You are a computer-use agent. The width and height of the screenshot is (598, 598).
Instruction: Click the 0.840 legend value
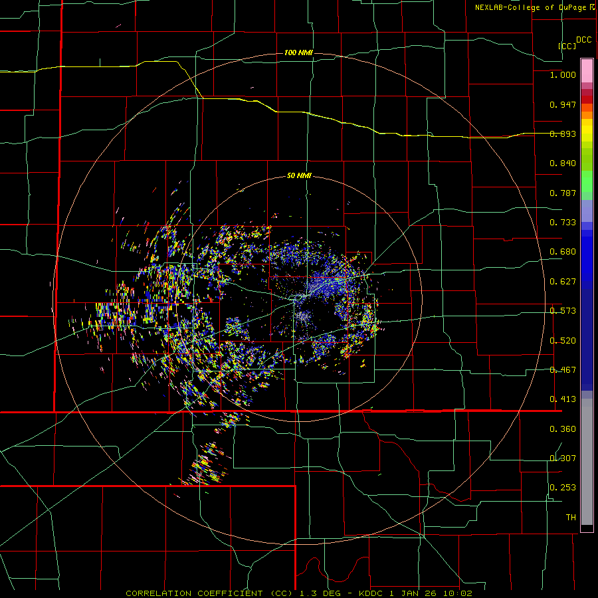pyautogui.click(x=563, y=163)
